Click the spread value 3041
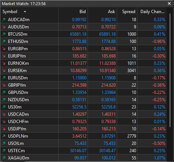 [131, 71]
